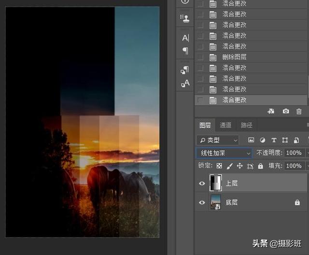Click the document icon of highlighted 混合更改 state

click(x=213, y=100)
